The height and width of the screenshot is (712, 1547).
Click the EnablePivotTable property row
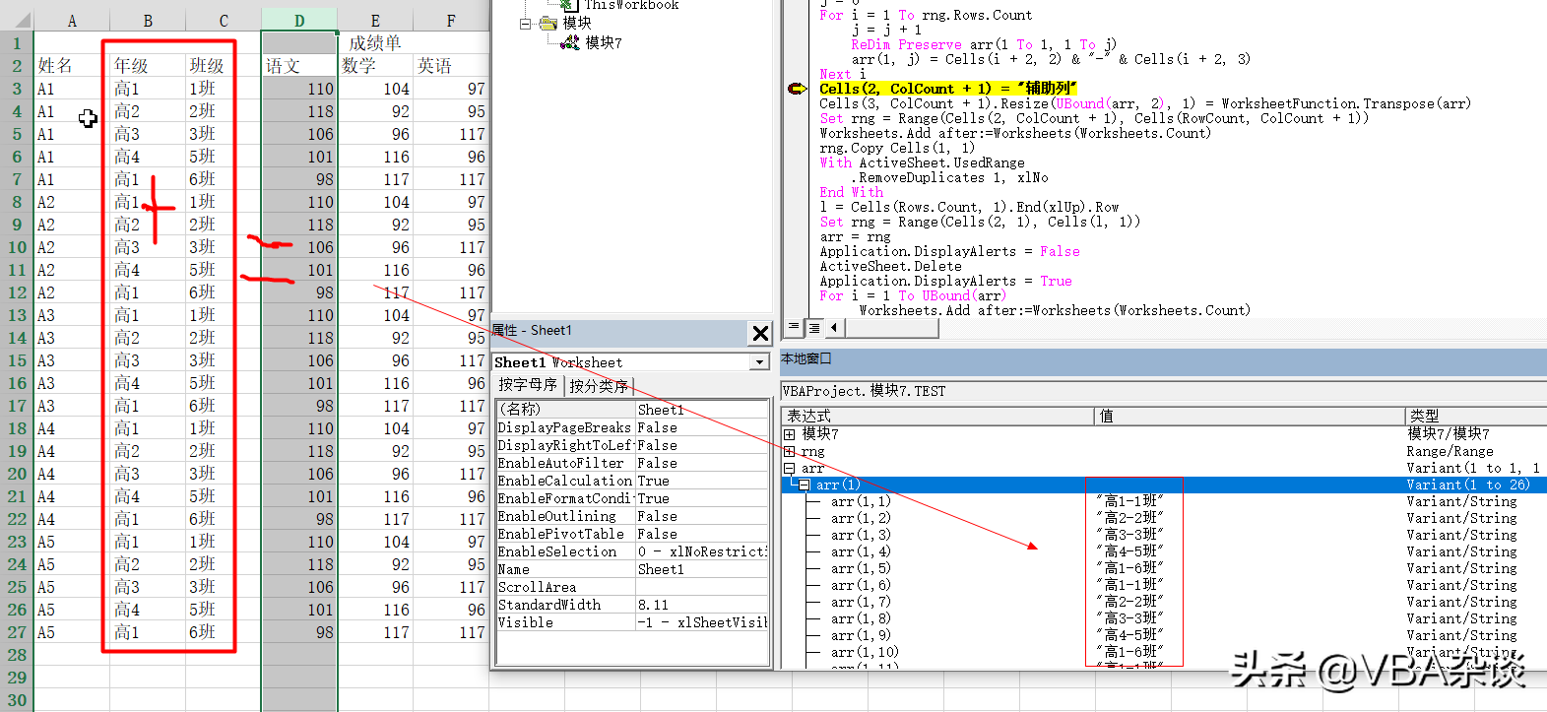(632, 534)
